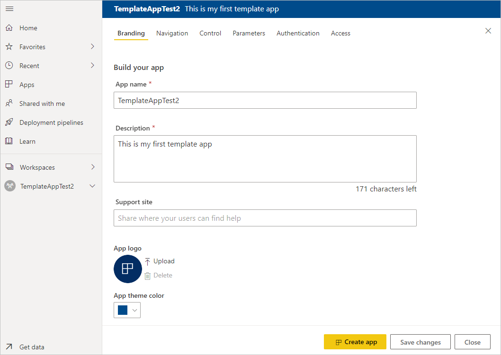
Task: Expand the Favorites flyout chevron
Action: click(x=92, y=47)
